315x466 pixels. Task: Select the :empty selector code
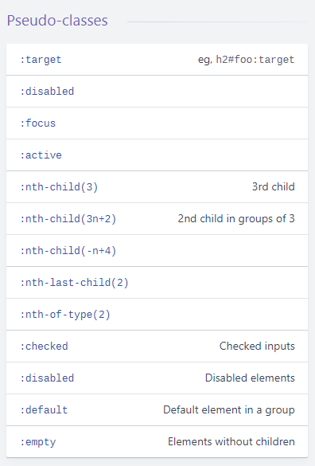tap(37, 442)
